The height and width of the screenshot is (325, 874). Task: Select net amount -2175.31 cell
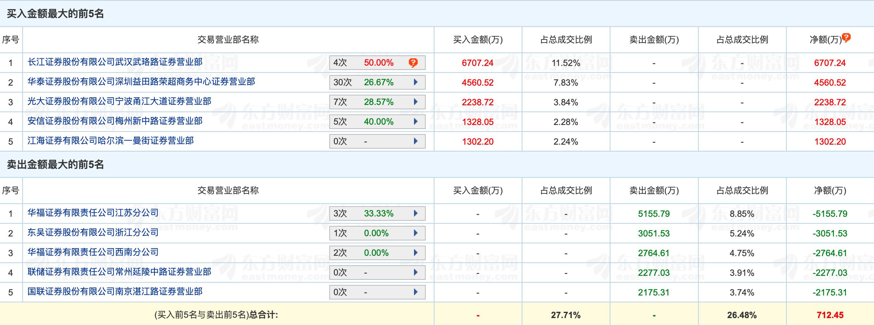[830, 293]
